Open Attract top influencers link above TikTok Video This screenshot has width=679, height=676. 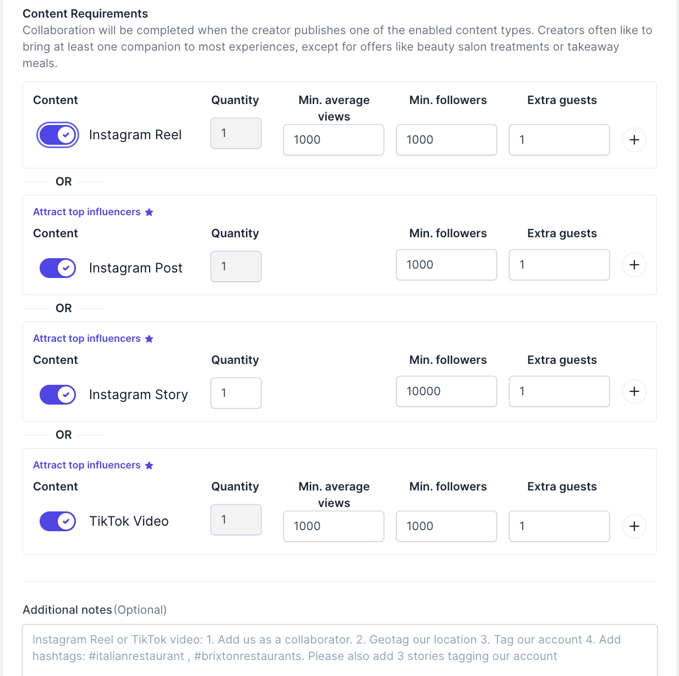pos(87,465)
